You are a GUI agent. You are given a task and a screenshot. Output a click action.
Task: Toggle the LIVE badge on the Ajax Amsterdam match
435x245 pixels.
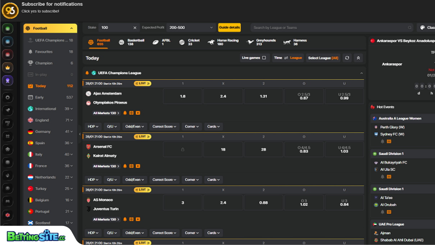coord(142,83)
